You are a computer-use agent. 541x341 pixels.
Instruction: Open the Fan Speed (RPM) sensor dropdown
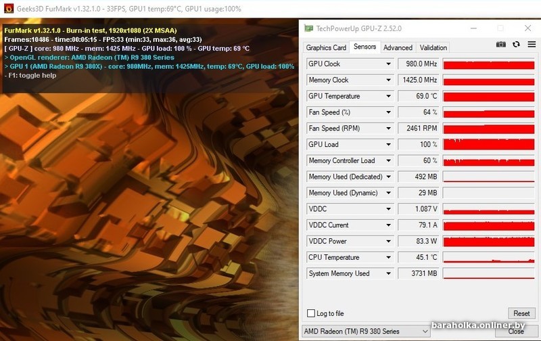[x=388, y=129]
